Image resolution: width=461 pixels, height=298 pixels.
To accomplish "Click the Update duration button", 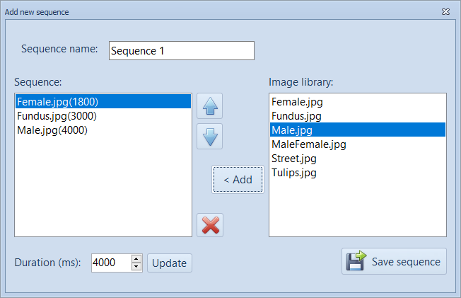I will pyautogui.click(x=169, y=263).
